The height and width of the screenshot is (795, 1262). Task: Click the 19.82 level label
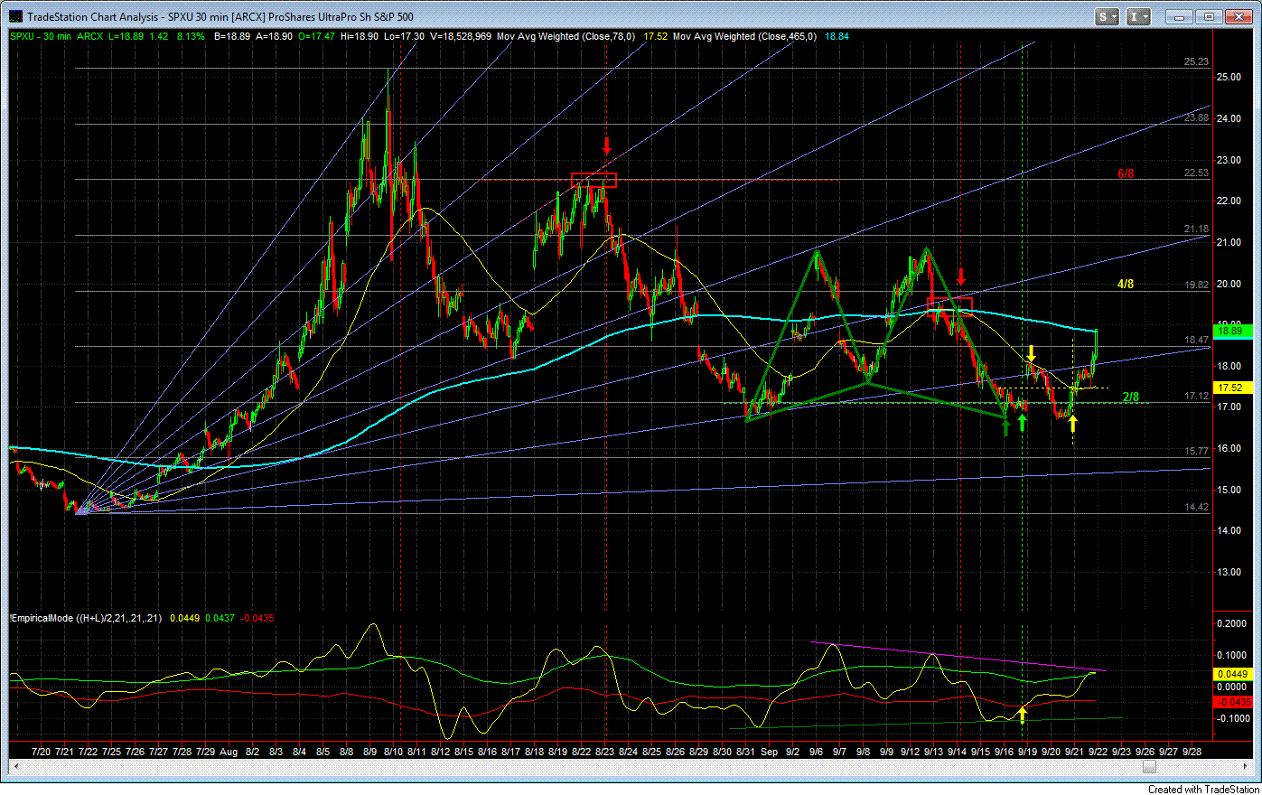click(1196, 285)
